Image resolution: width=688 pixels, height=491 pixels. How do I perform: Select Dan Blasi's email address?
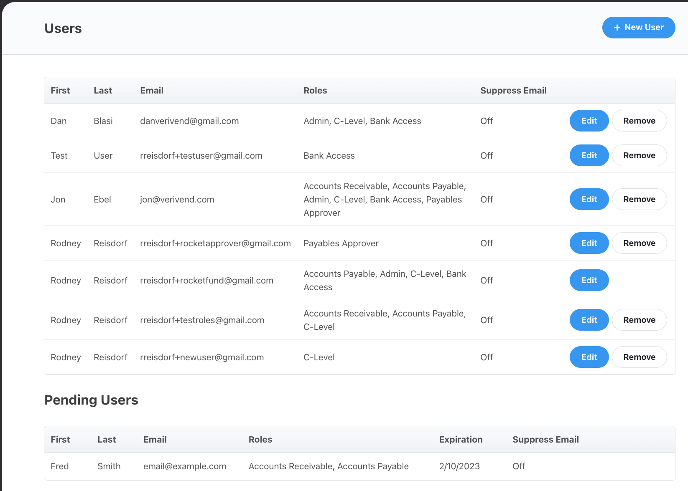pos(189,121)
